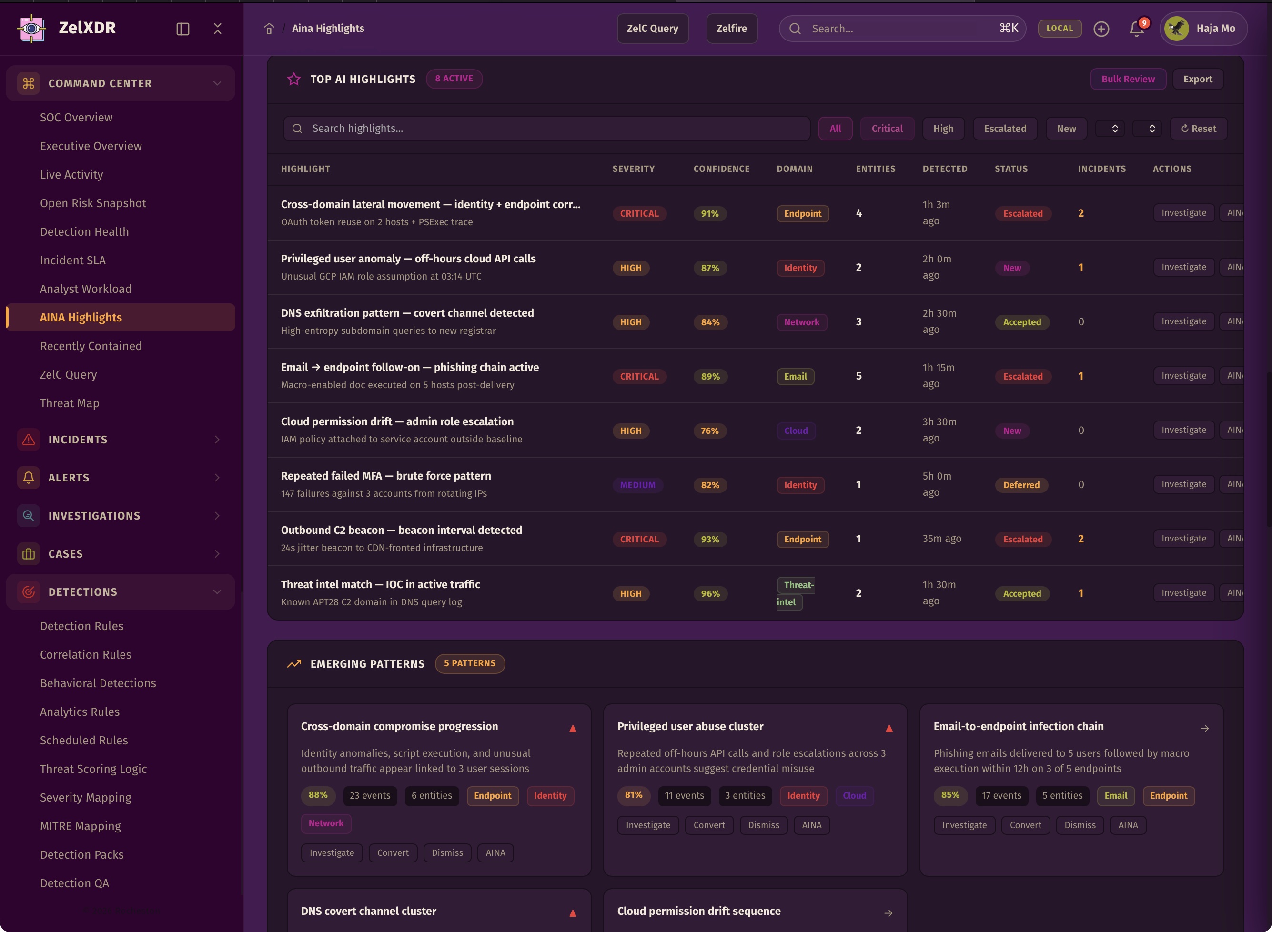
Task: Go to Detection Rules page
Action: click(82, 626)
